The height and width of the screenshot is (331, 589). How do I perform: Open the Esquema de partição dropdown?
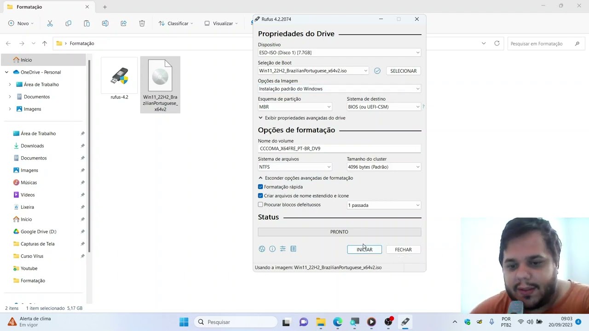[x=294, y=107]
